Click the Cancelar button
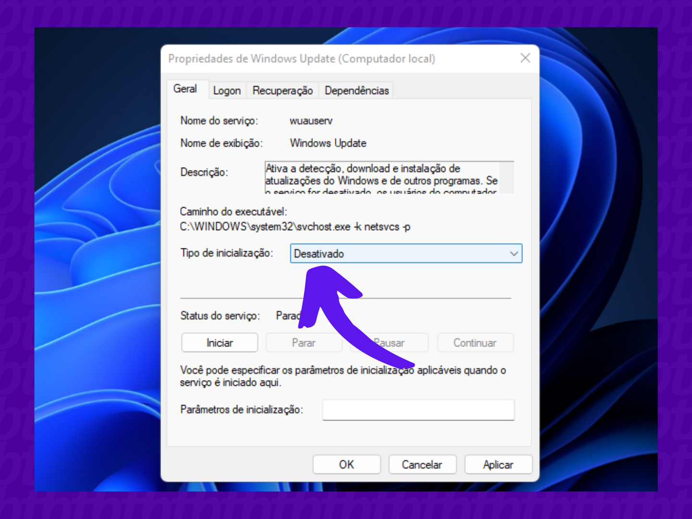Screen dimensions: 692x519 pos(422,465)
